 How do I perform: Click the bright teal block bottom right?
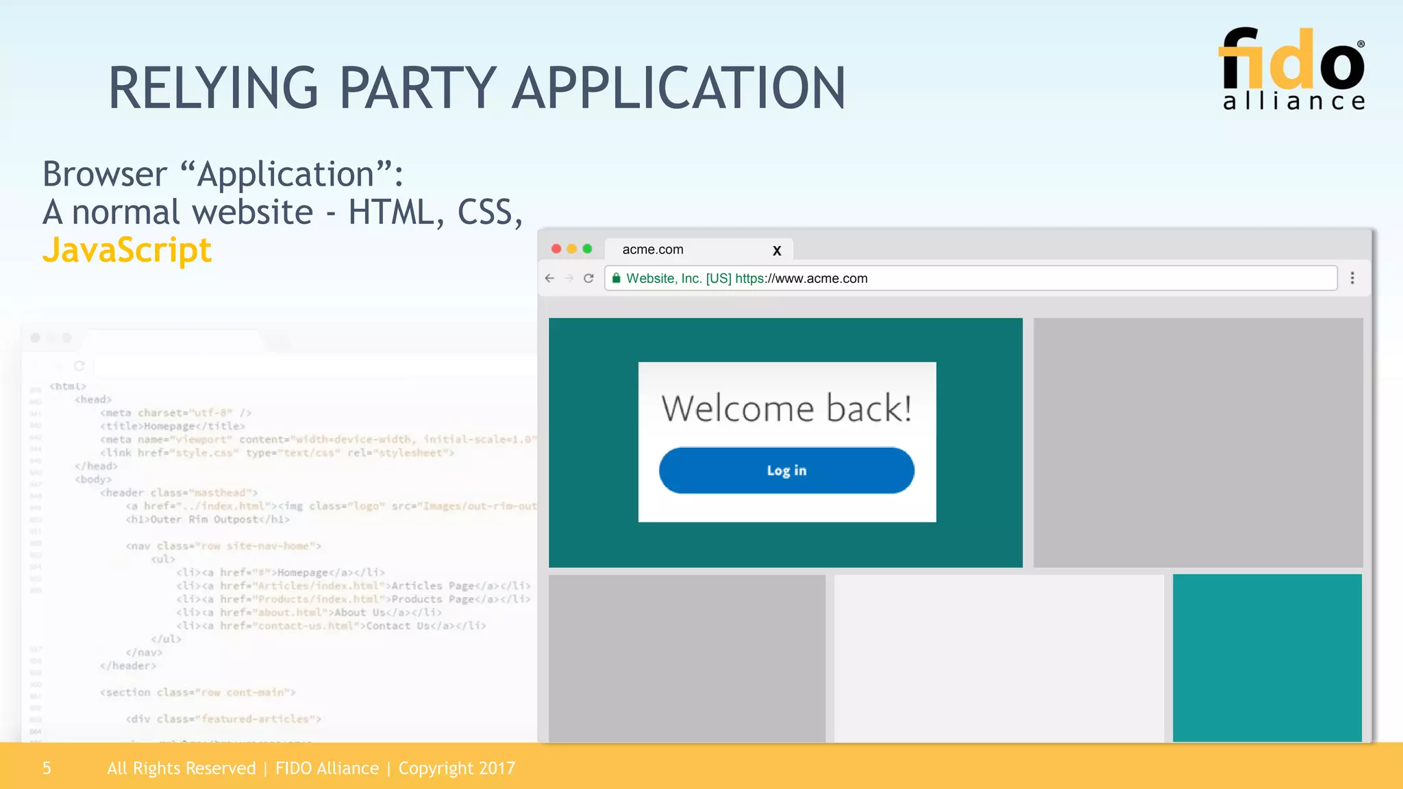coord(1267,657)
